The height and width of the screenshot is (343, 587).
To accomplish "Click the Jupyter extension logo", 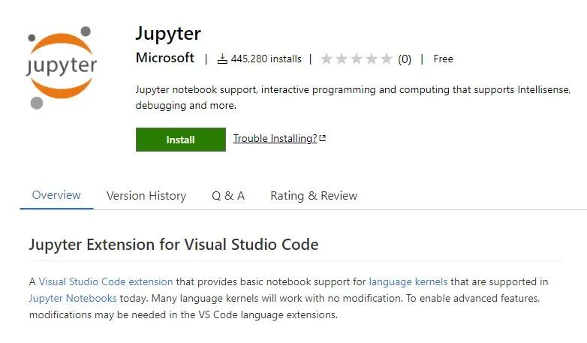I will click(61, 67).
